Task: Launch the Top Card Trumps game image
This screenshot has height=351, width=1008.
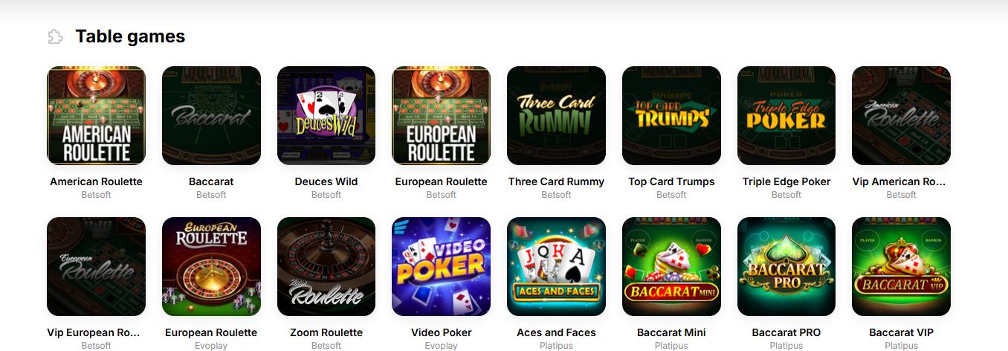Action: point(671,115)
